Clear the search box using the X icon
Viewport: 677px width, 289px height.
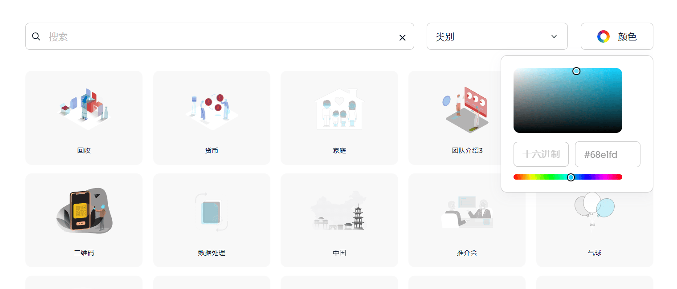click(402, 37)
